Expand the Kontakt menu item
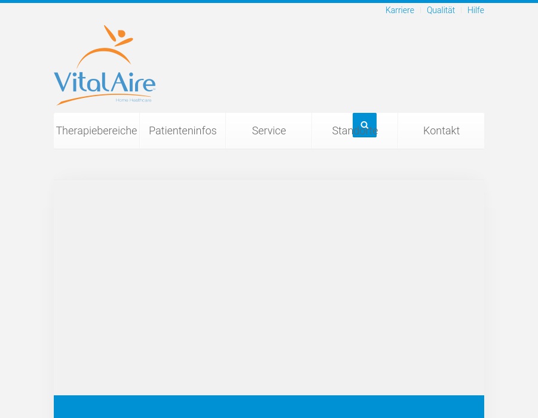Screen dimensions: 538x418 point(441,130)
